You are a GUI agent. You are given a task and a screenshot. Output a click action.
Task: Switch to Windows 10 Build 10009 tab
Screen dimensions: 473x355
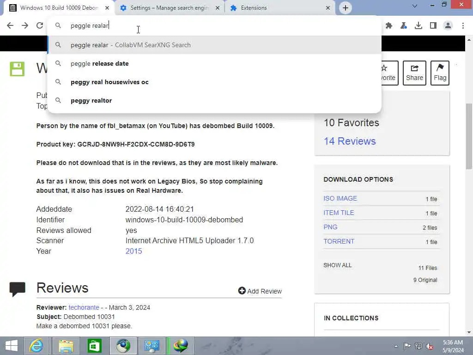click(x=59, y=8)
